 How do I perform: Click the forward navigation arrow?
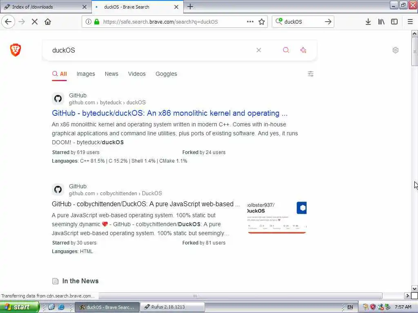click(22, 22)
